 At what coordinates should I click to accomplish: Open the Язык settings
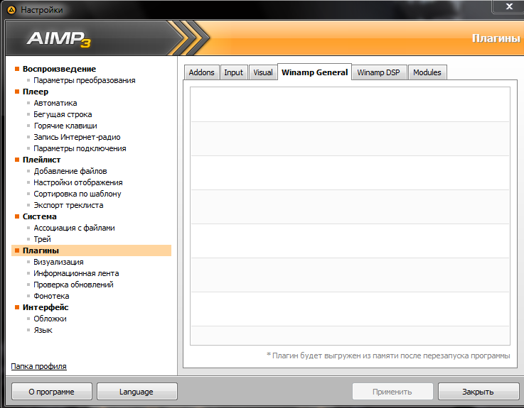coord(43,330)
